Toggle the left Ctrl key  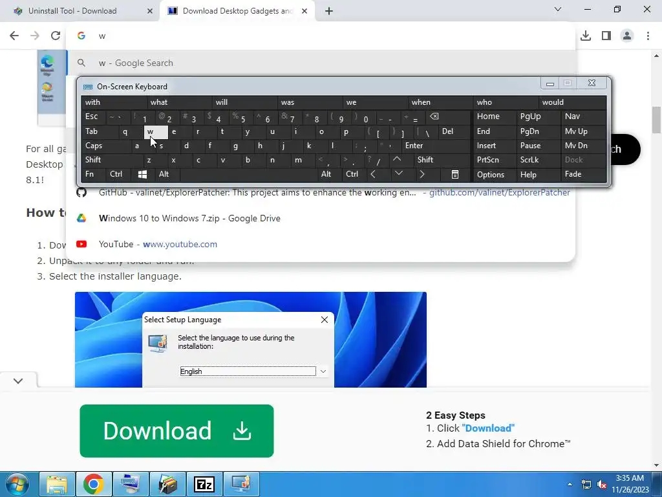118,174
